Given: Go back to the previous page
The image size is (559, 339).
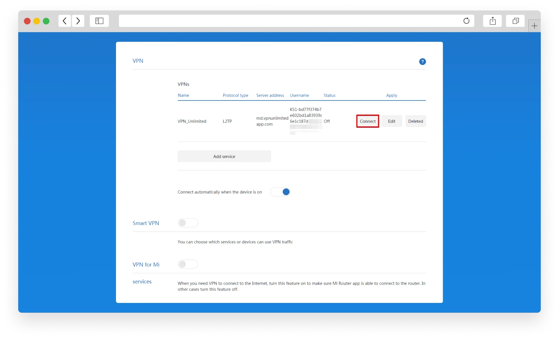Looking at the screenshot, I should pos(64,21).
